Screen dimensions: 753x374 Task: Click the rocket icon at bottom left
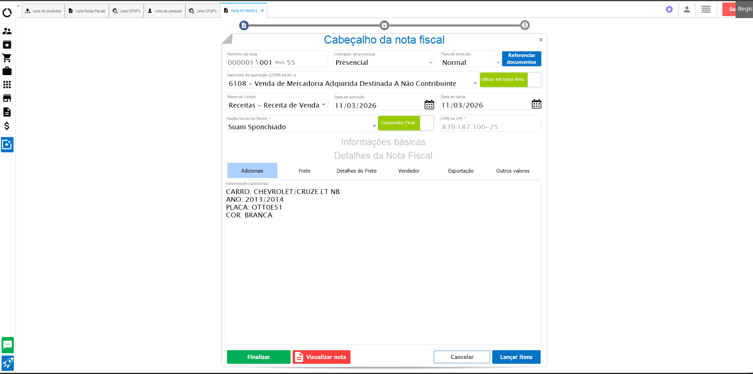pos(7,363)
